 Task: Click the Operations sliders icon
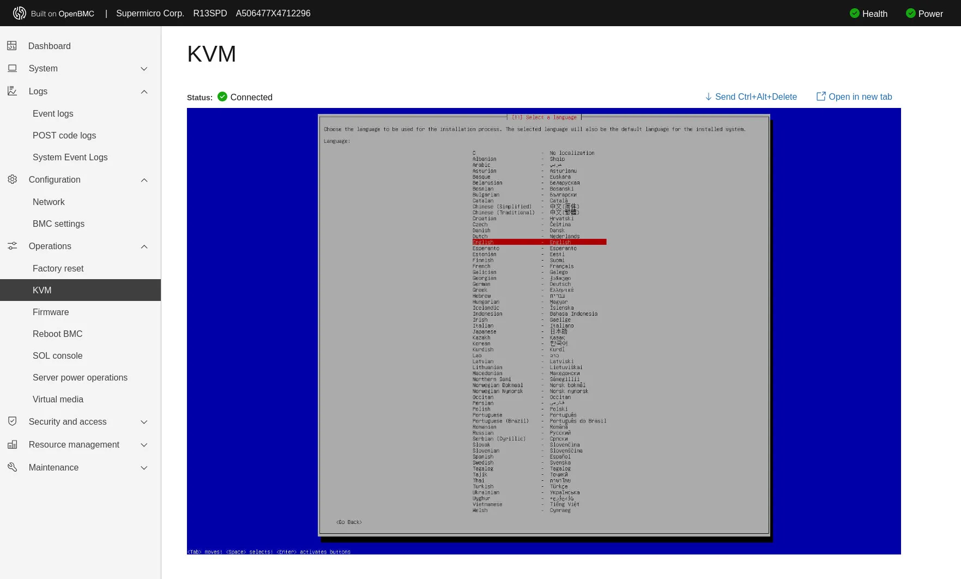pyautogui.click(x=12, y=246)
